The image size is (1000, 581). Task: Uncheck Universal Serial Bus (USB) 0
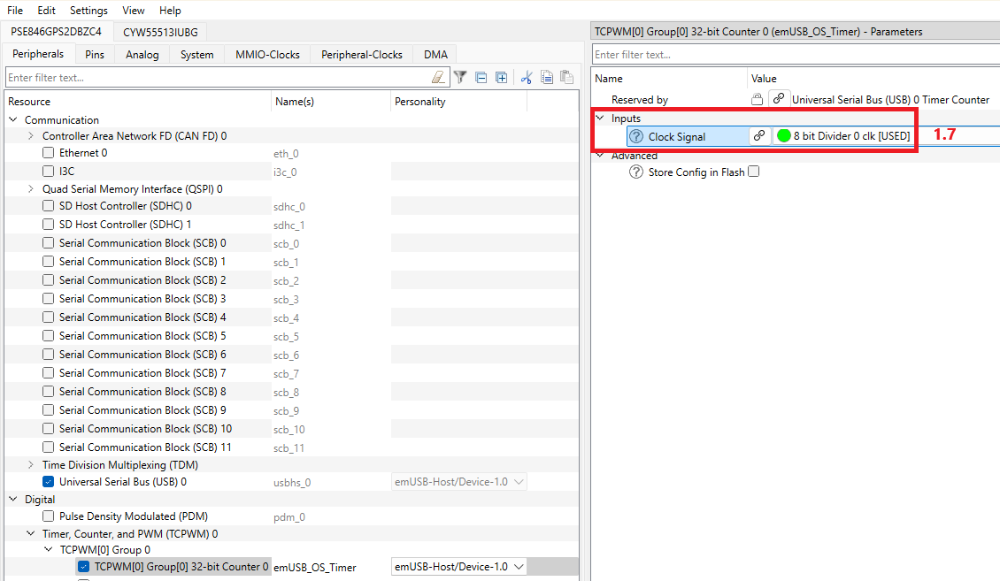tap(49, 482)
